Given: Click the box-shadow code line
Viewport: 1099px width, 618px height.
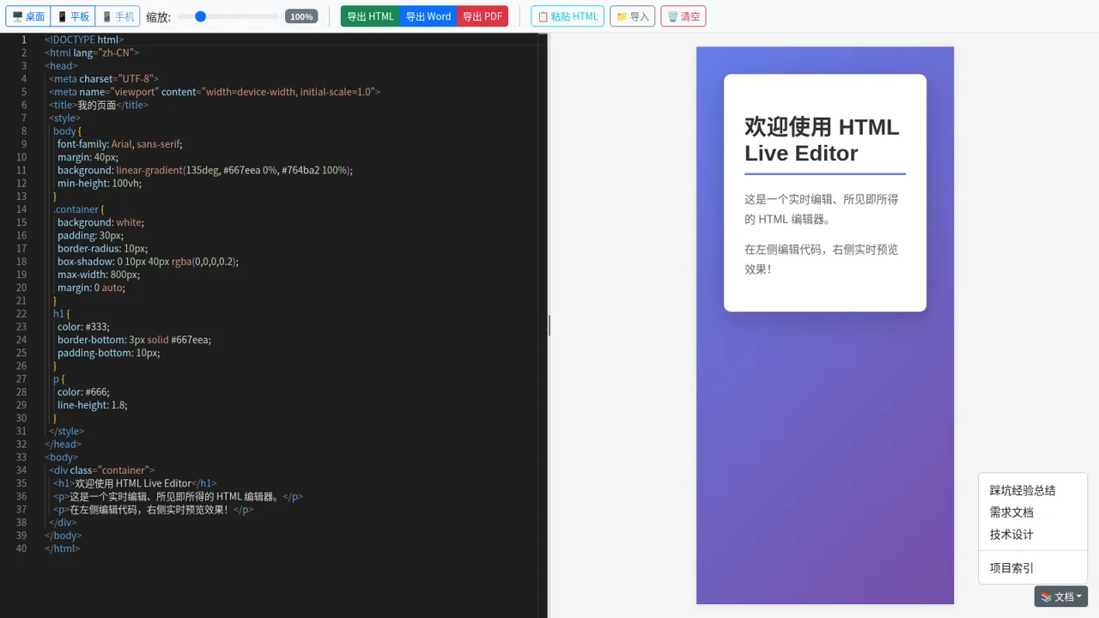Looking at the screenshot, I should coord(149,262).
